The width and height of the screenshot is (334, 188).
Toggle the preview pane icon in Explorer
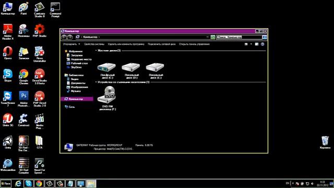point(257,44)
